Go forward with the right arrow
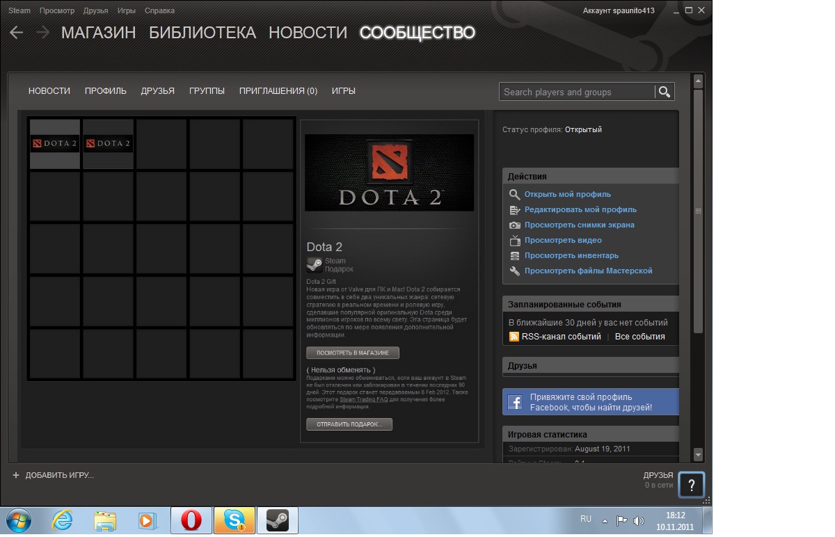 coord(42,32)
